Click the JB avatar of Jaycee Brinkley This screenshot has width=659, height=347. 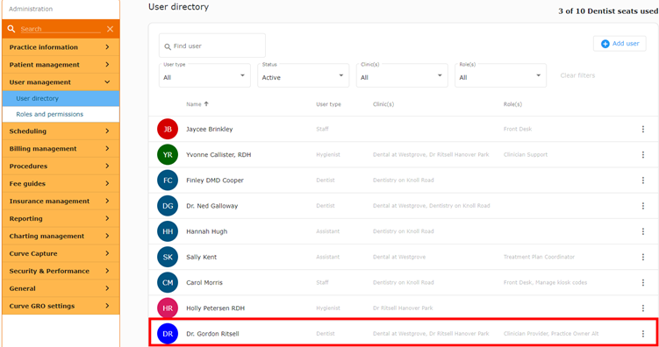[168, 129]
